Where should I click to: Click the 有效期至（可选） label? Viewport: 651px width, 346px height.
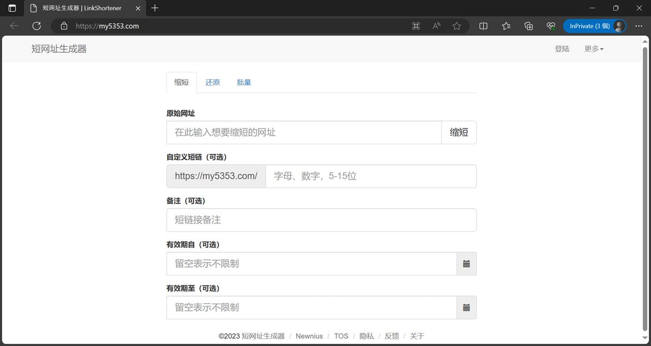(x=193, y=289)
